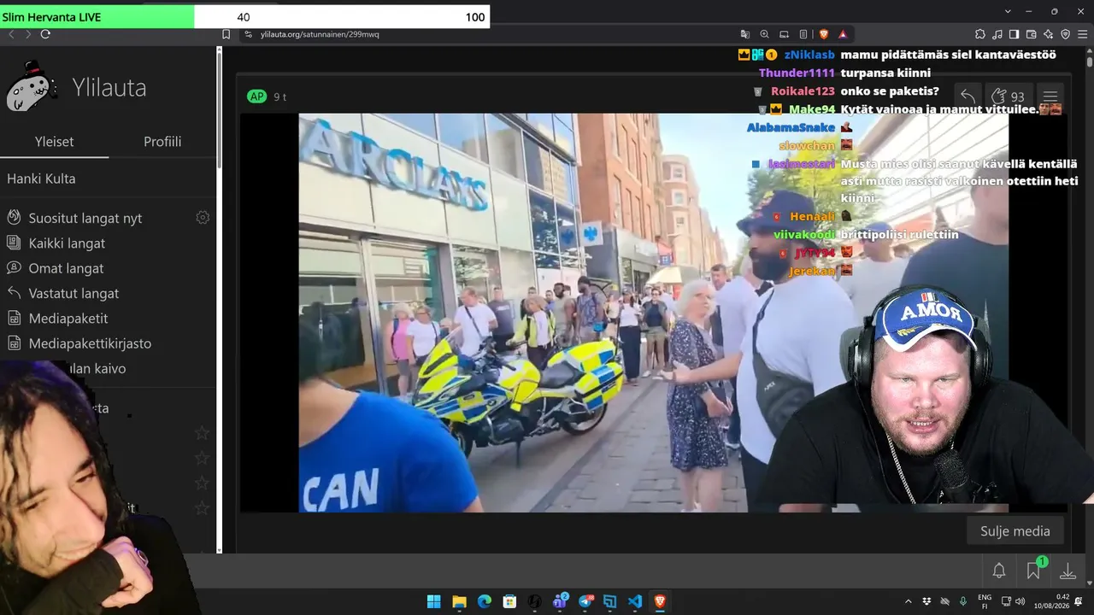Open Vastatut langat in the sidebar
This screenshot has height=615, width=1094.
tap(74, 293)
